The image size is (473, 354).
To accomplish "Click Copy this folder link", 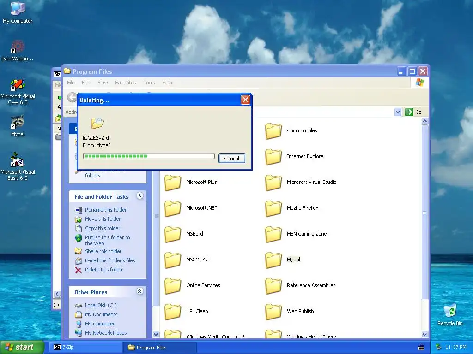I will pyautogui.click(x=102, y=228).
